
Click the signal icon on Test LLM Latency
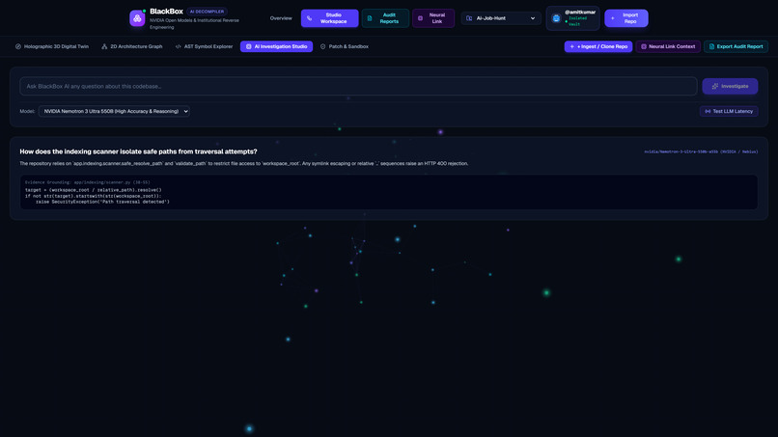click(x=708, y=112)
